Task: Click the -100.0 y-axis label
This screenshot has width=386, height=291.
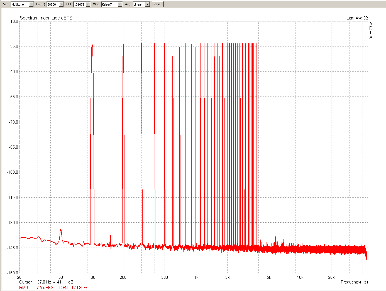Action: point(13,172)
